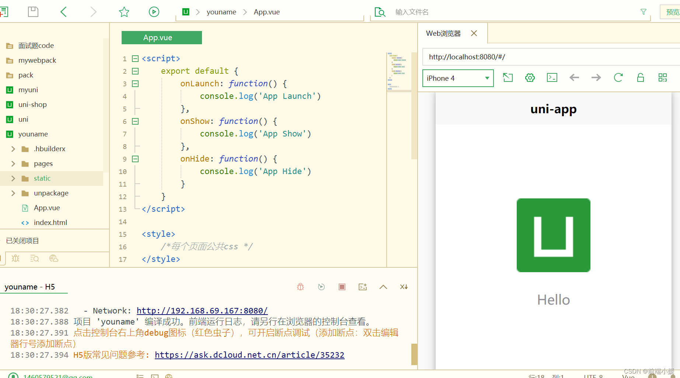Click the lock icon in browser toolbar
The height and width of the screenshot is (378, 680).
pos(641,77)
